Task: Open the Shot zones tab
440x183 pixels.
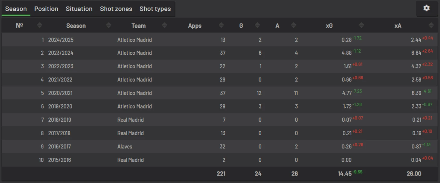Action: tap(116, 9)
